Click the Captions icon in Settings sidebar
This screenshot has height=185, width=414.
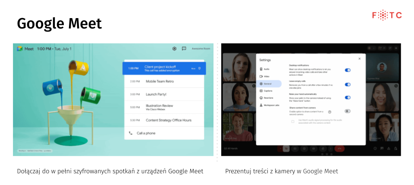pyautogui.click(x=261, y=91)
